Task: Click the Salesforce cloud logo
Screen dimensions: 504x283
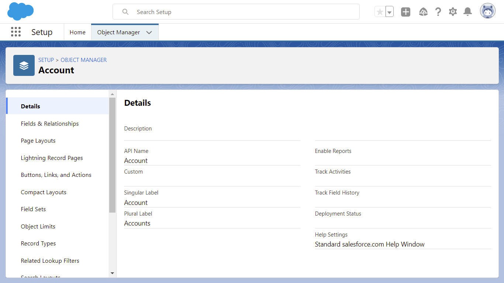Action: [x=21, y=11]
